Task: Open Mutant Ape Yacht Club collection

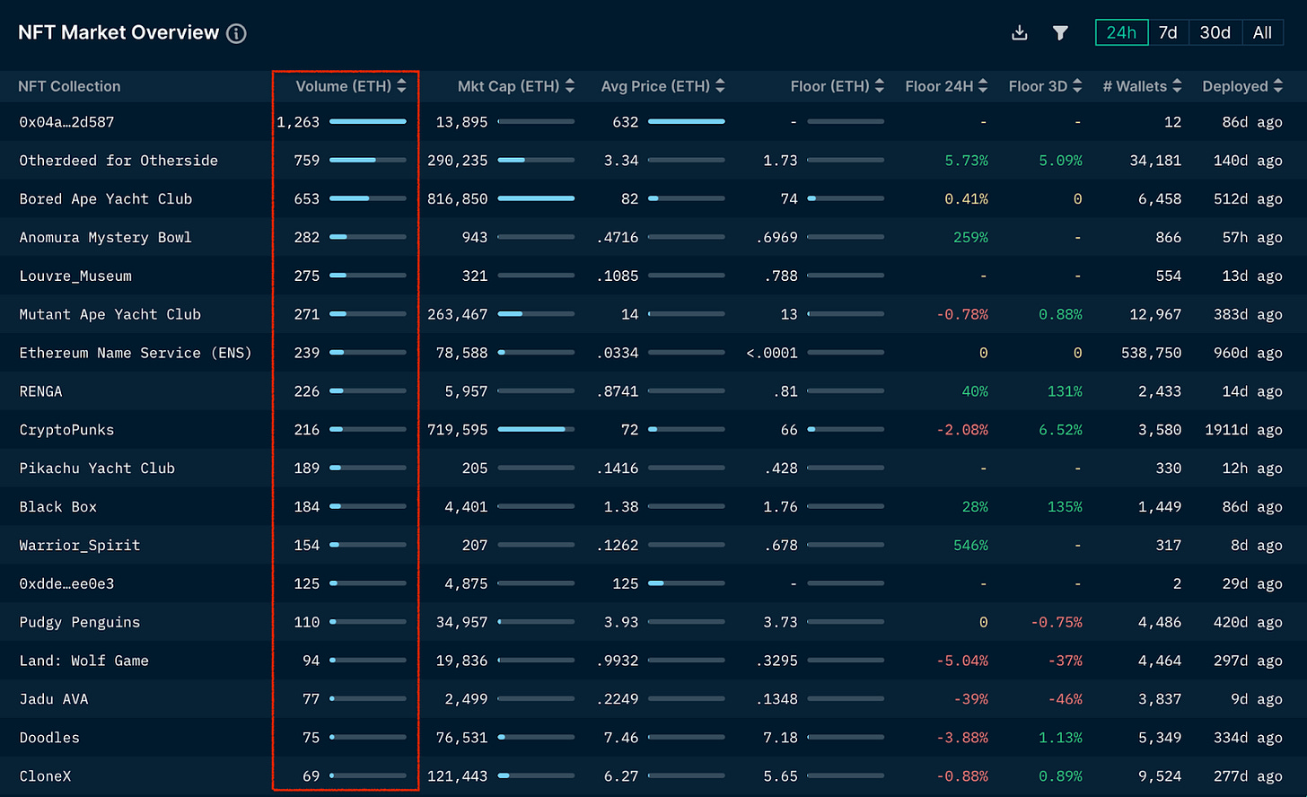Action: point(110,315)
